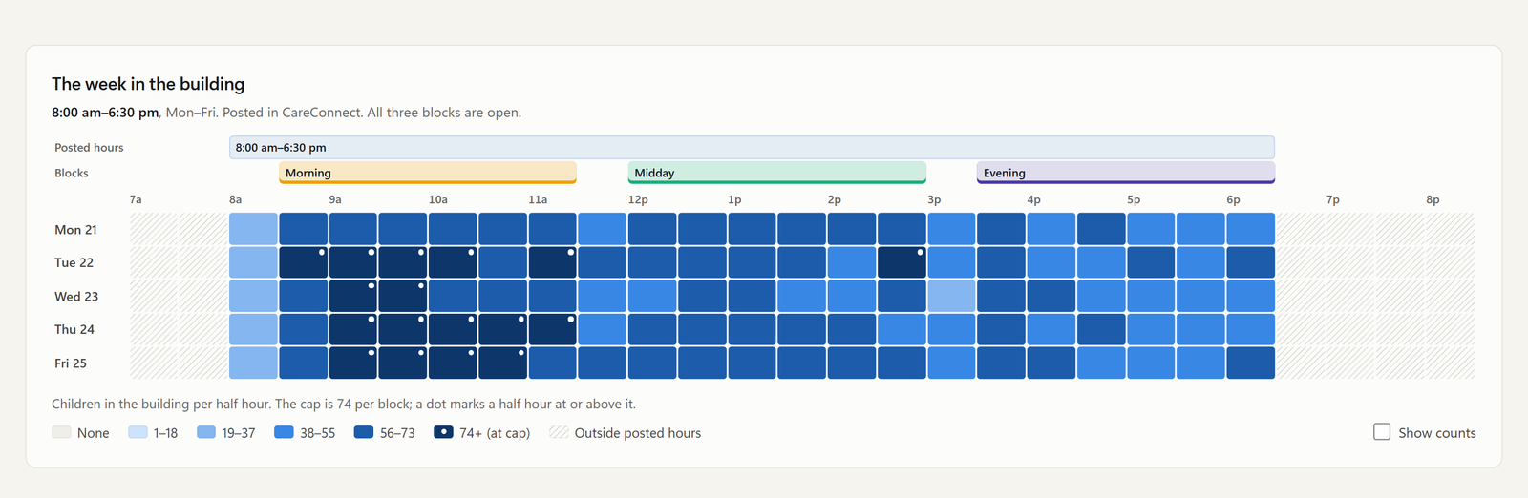
Task: Click the Wed 23 row label
Action: coord(76,297)
